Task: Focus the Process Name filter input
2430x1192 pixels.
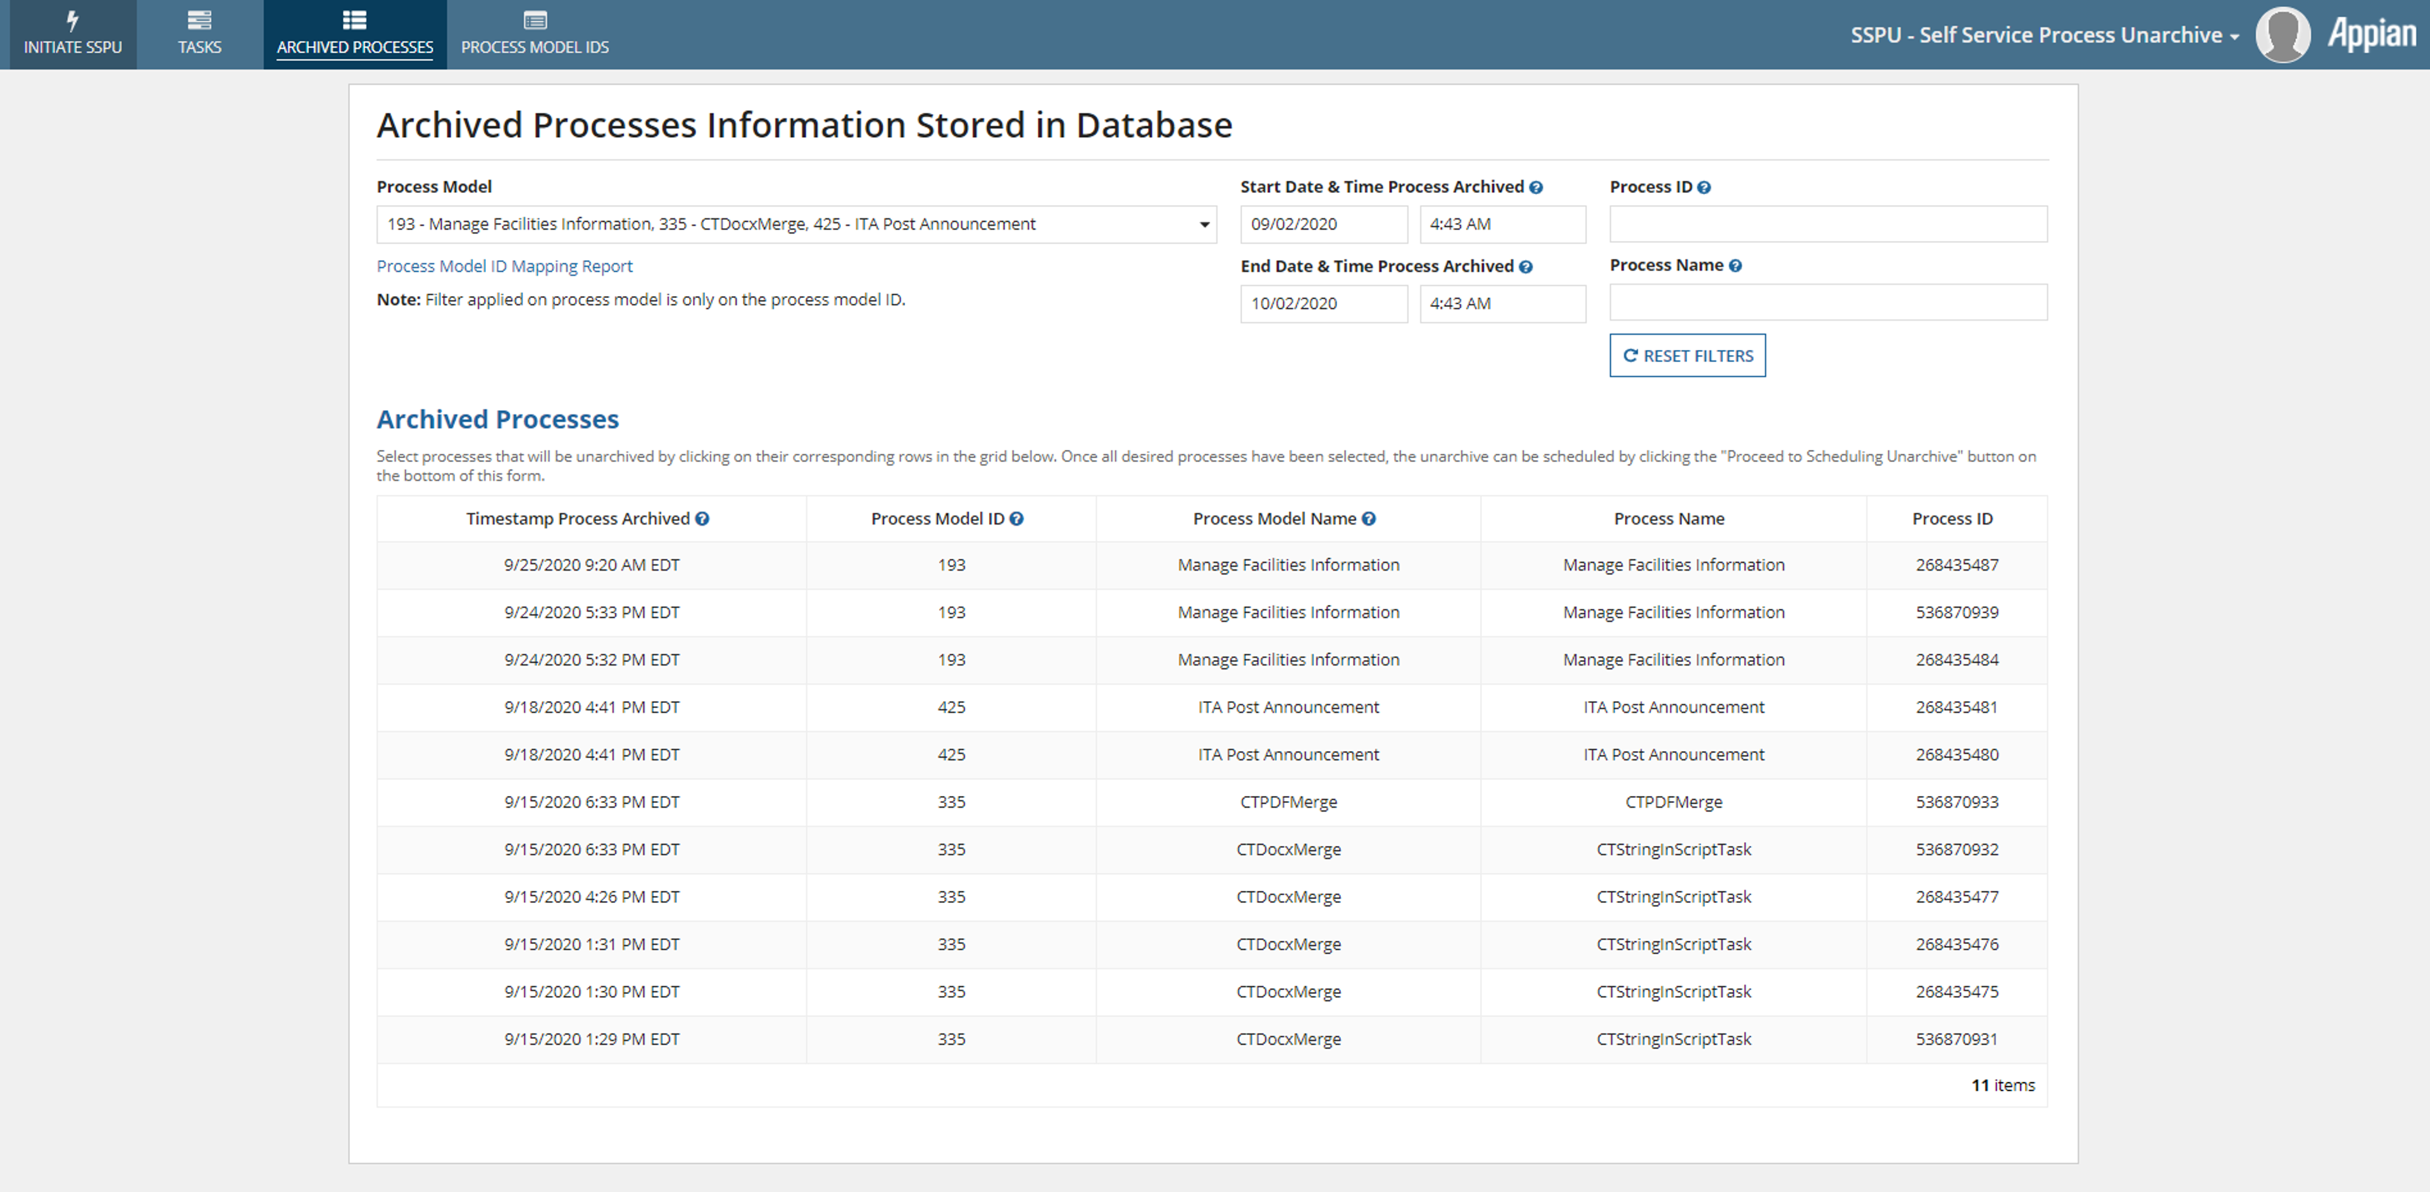Action: tap(1828, 302)
